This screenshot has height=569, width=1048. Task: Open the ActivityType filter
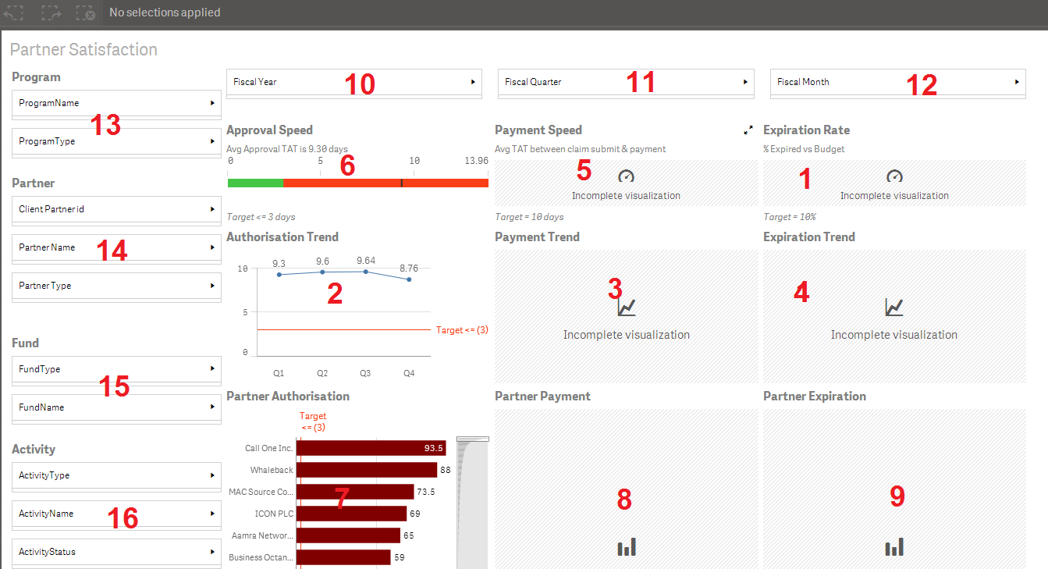tap(117, 475)
